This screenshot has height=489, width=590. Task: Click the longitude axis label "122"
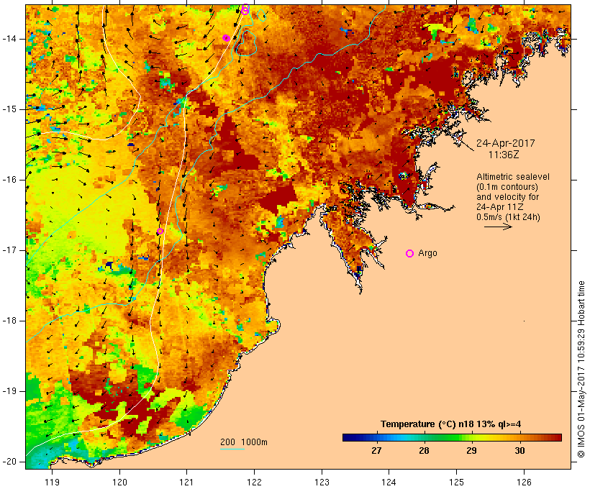[254, 483]
